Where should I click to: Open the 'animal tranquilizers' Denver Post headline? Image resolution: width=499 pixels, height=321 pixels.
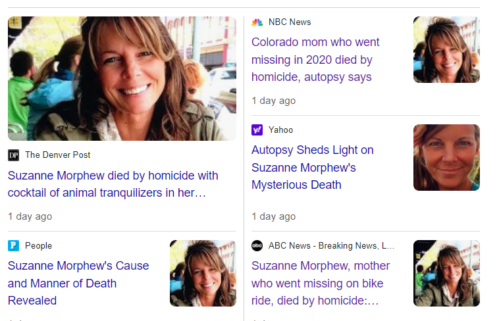click(x=113, y=184)
